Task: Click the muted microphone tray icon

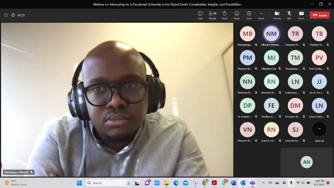Action: tap(291, 183)
